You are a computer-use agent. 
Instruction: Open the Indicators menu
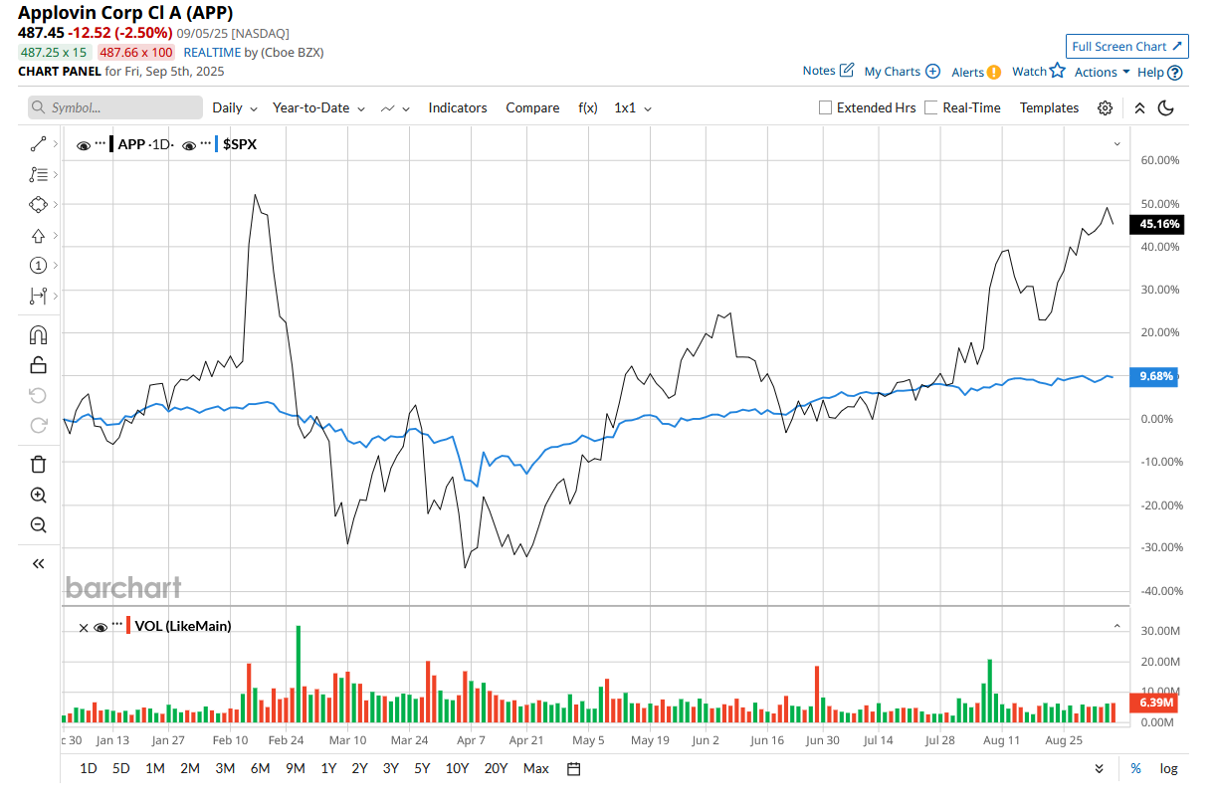[x=458, y=107]
